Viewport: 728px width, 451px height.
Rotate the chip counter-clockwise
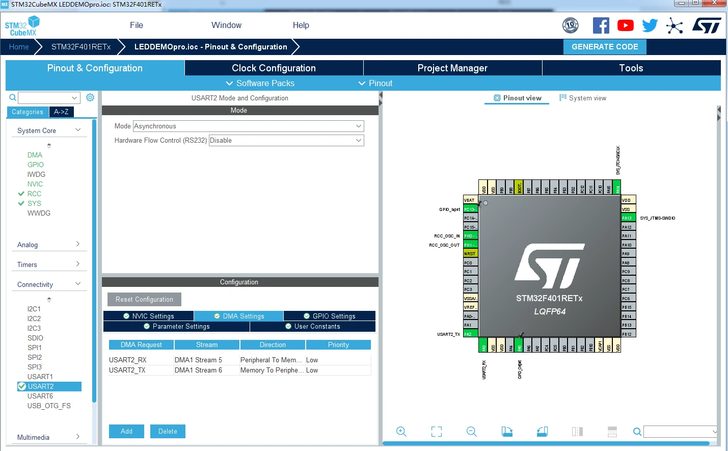[542, 432]
